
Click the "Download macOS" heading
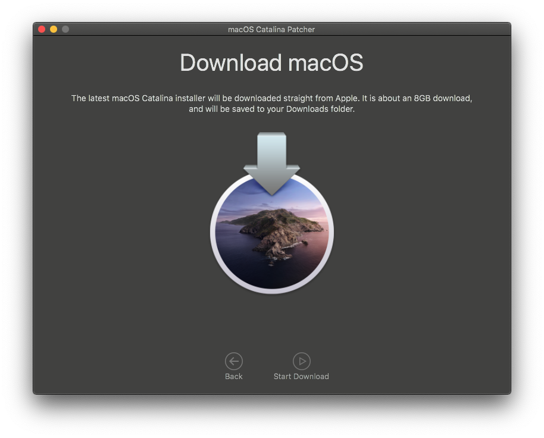pyautogui.click(x=271, y=62)
